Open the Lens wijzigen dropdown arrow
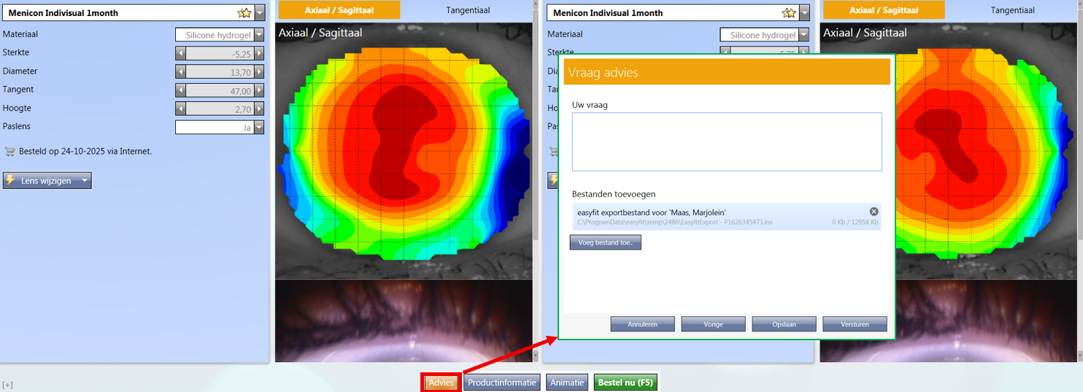This screenshot has height=392, width=1083. coord(85,181)
